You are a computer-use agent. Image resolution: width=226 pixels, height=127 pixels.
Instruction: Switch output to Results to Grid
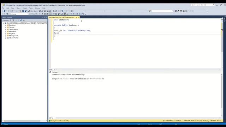65,14
